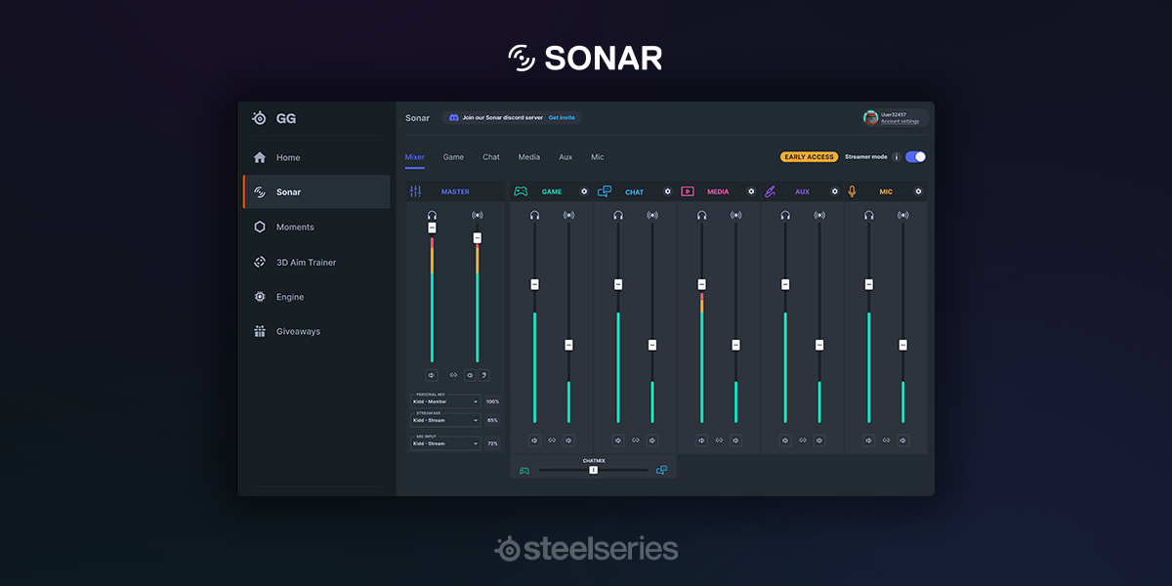Viewport: 1172px width, 586px height.
Task: Click the ChatMix balance slider handle
Action: (x=593, y=470)
